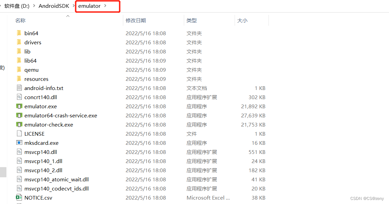Click the 302 KB size value
Screen dimensions: 389x204
[257, 97]
